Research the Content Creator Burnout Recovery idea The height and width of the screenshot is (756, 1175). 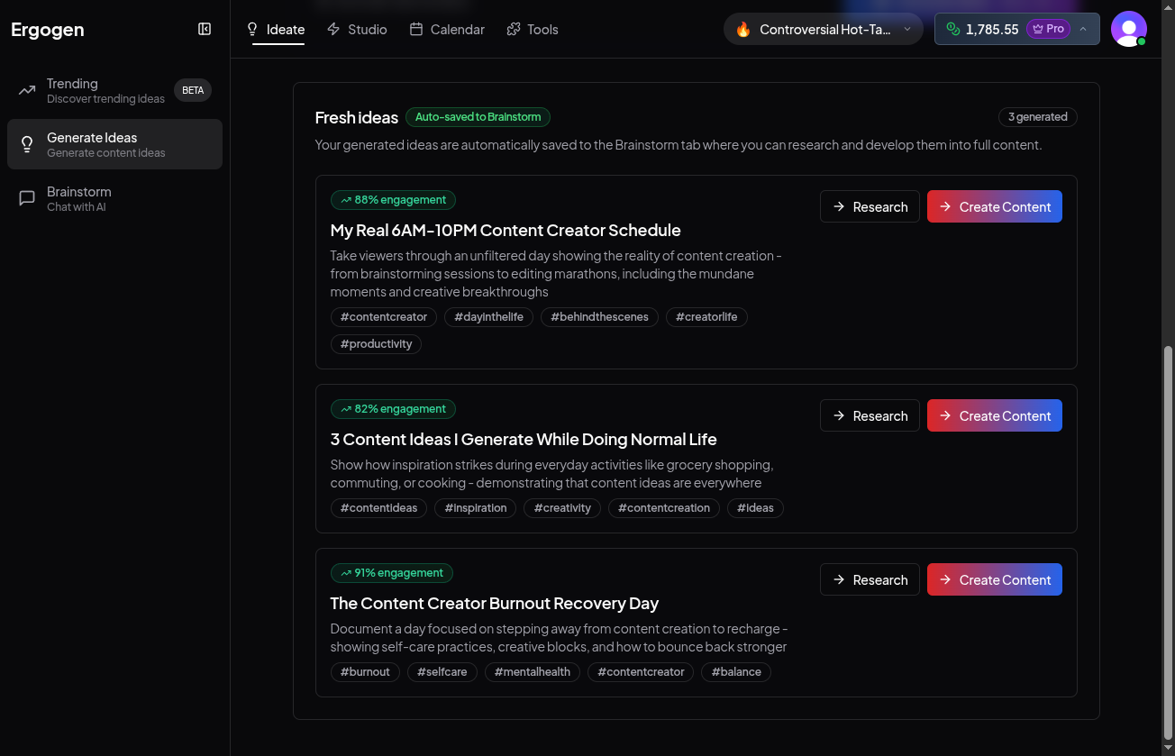coord(870,579)
